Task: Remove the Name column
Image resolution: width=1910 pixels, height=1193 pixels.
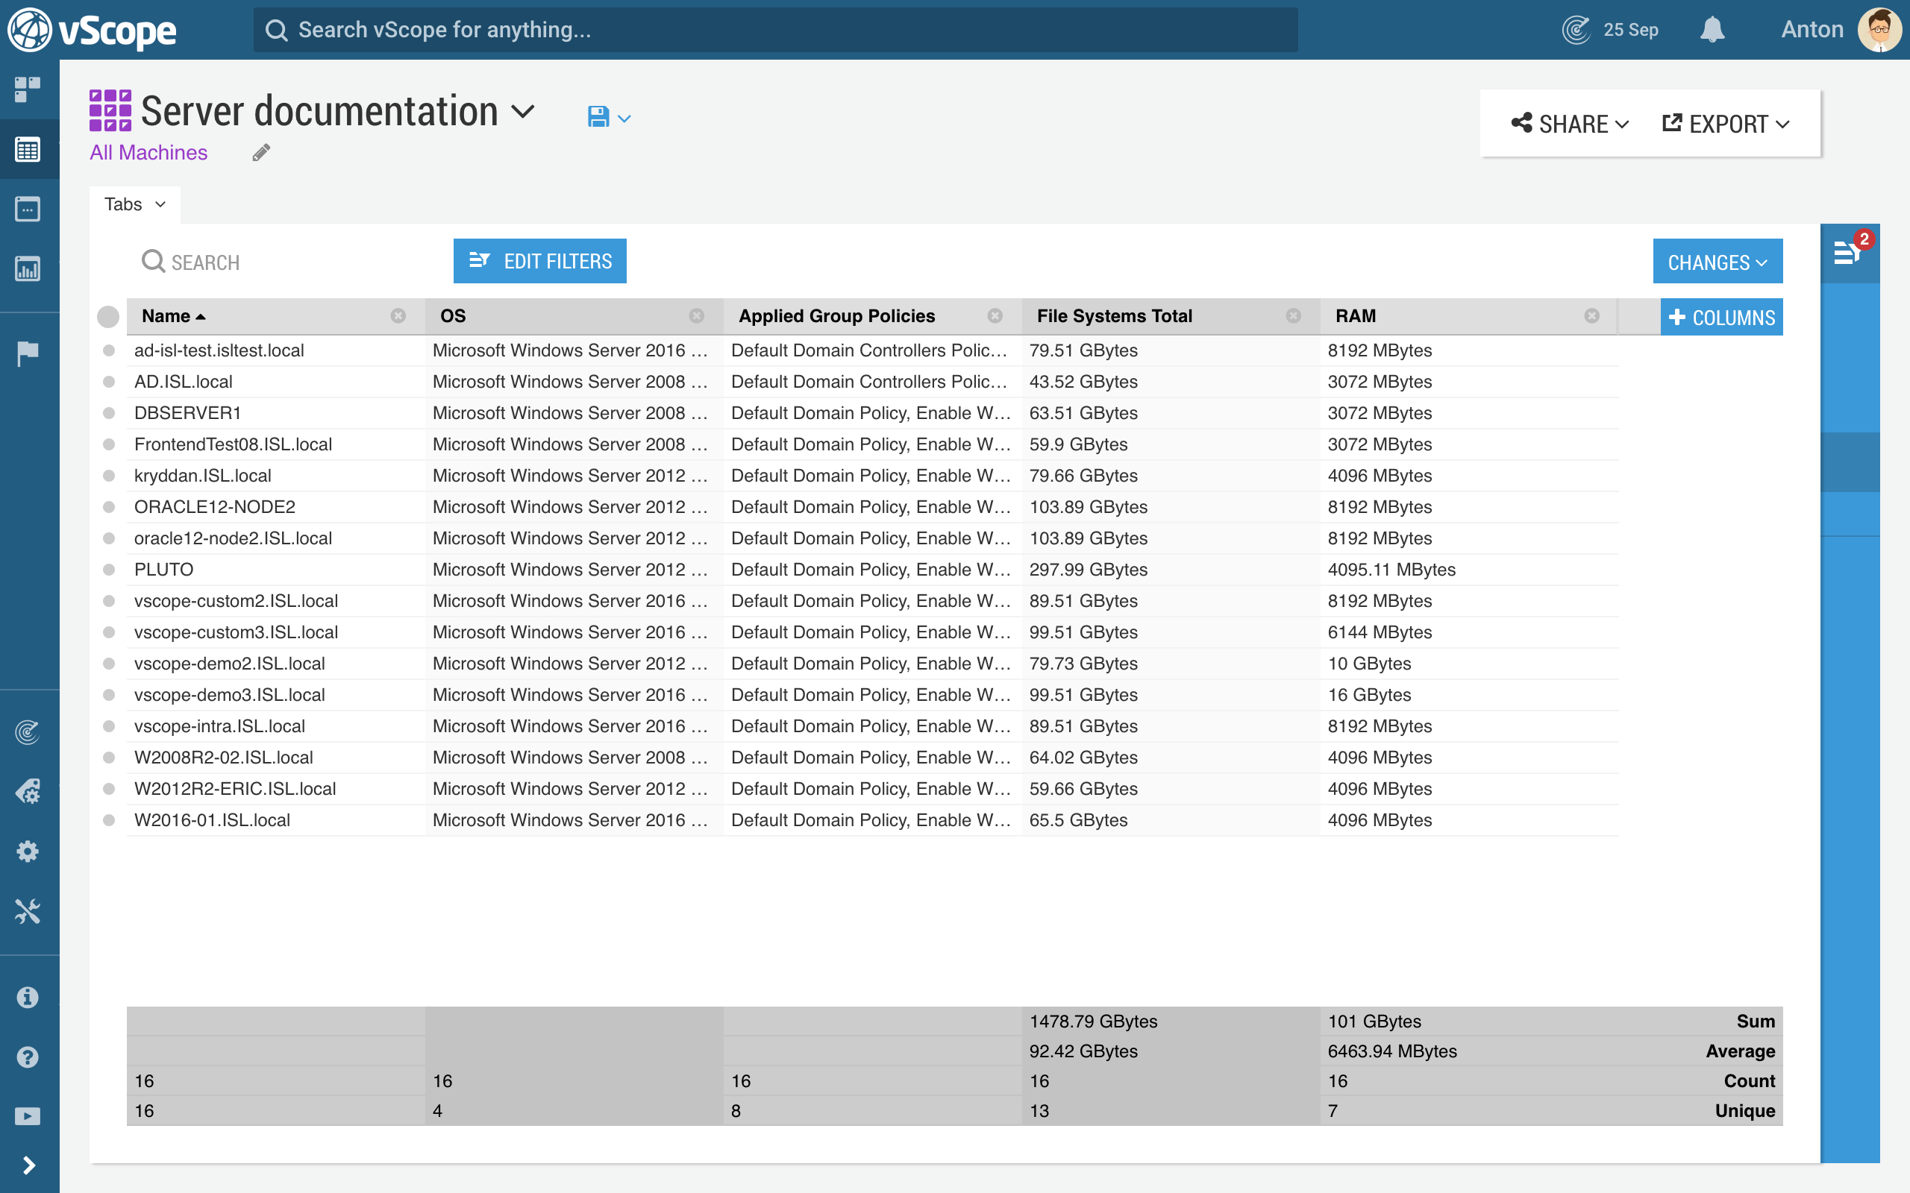Action: click(398, 315)
